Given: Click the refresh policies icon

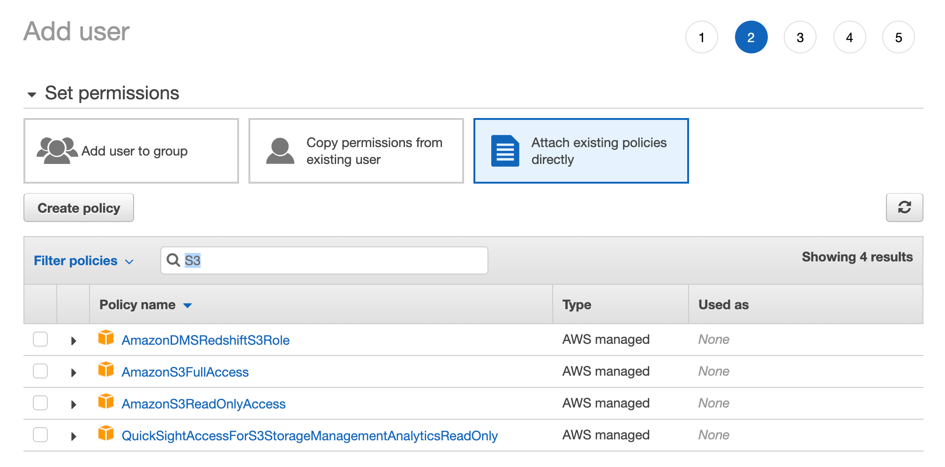Looking at the screenshot, I should tap(905, 208).
